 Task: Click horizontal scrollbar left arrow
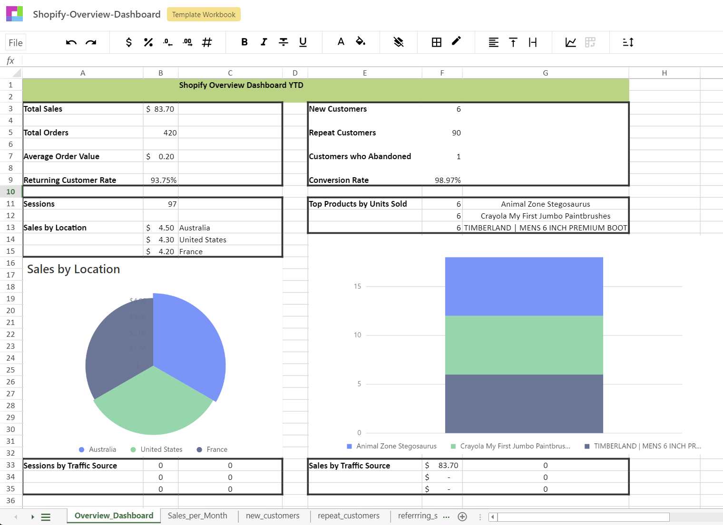[x=493, y=517]
